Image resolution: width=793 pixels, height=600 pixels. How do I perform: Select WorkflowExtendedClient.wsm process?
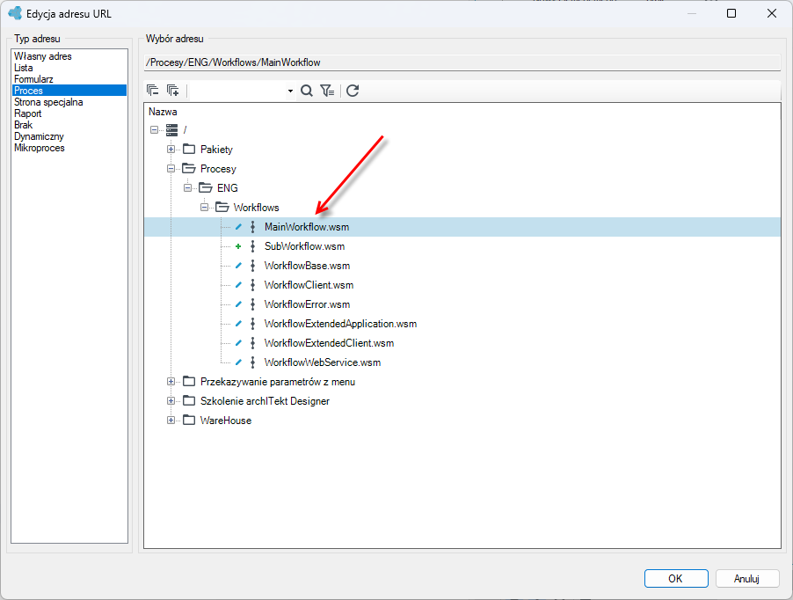click(329, 343)
